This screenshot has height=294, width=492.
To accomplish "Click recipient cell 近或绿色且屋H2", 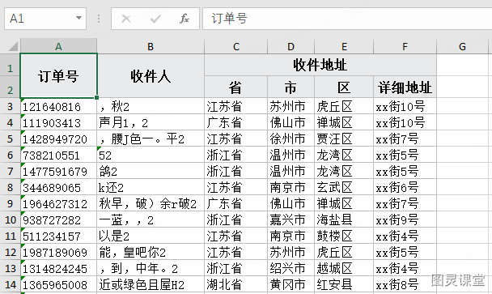I will coord(151,284).
